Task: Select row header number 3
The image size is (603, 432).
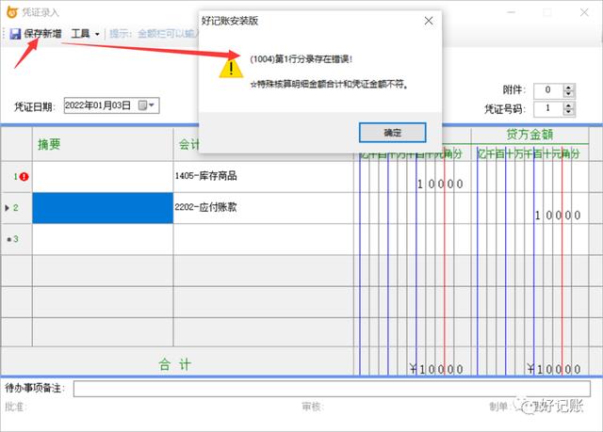Action: 16,239
